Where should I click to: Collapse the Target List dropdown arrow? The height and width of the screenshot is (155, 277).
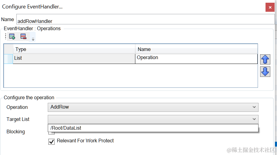click(254, 119)
